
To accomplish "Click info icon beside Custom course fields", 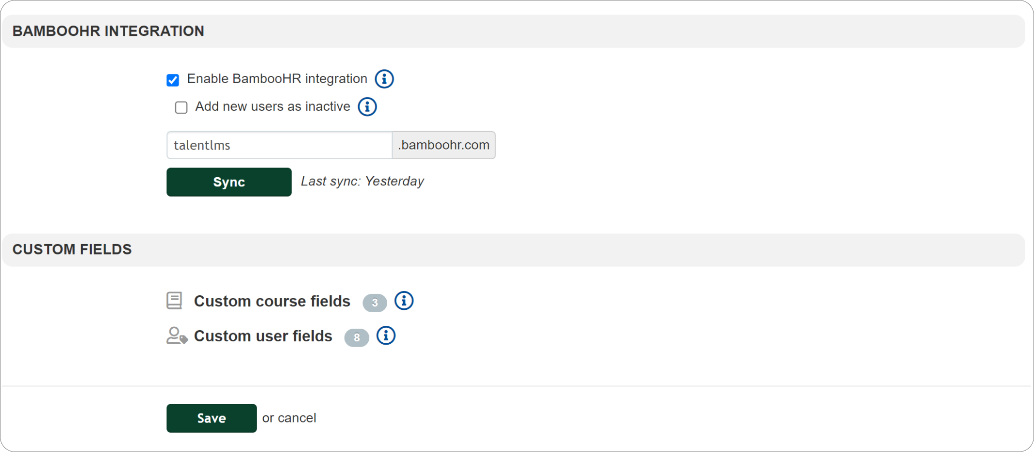I will tap(404, 301).
